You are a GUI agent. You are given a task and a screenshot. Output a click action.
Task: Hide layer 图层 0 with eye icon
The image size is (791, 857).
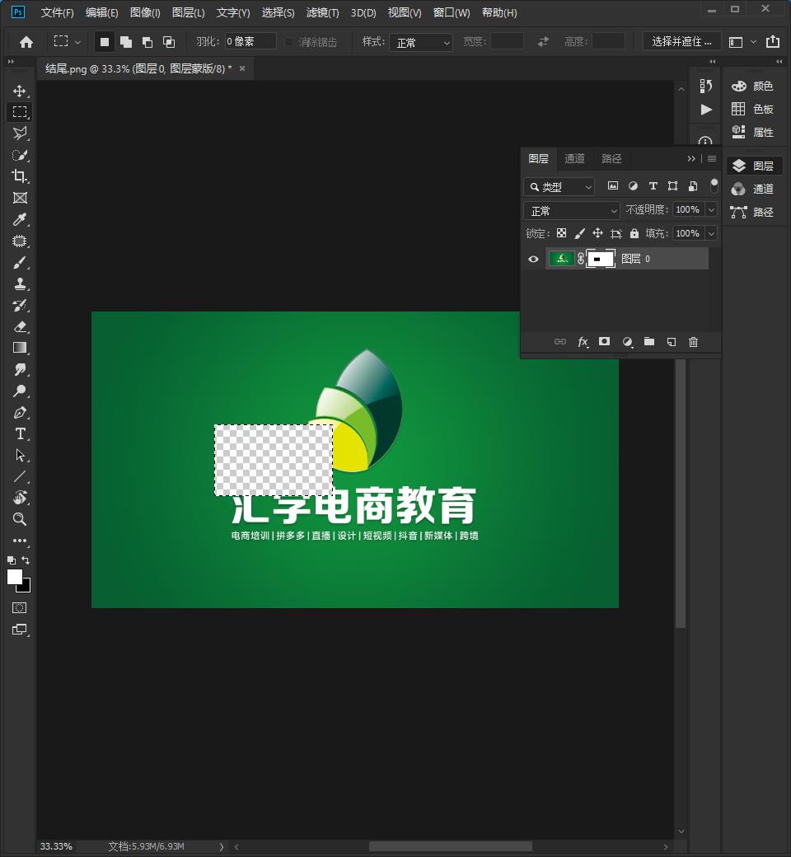[x=533, y=259]
